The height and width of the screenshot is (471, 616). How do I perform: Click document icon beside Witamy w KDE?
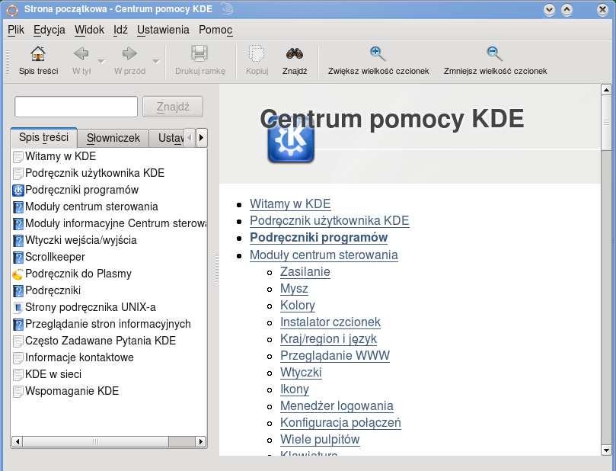point(18,156)
